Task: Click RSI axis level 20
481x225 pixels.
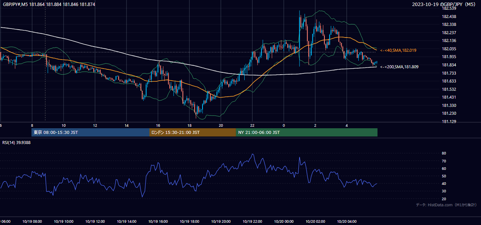Action: click(444, 199)
